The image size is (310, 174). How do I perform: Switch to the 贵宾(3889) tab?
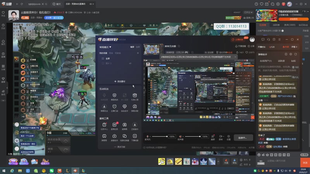pos(289,25)
